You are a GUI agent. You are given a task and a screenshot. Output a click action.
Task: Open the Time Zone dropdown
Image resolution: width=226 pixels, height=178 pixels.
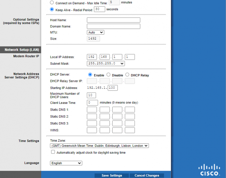100,146
